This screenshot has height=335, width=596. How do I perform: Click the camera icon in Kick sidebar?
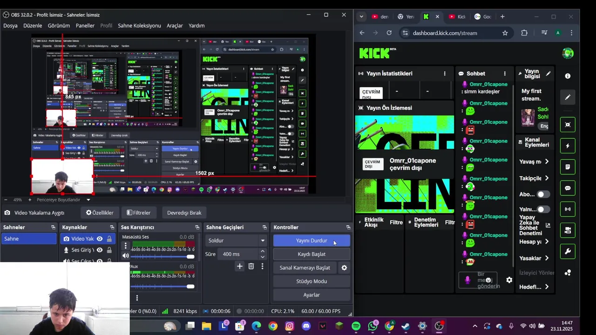pyautogui.click(x=568, y=230)
